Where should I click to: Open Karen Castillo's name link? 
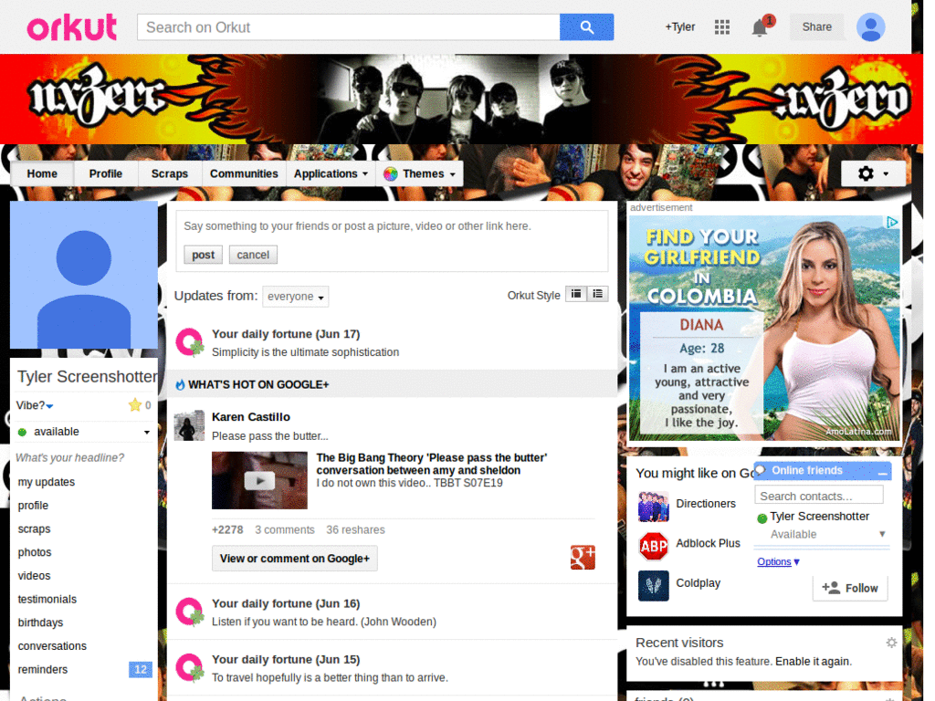pos(251,417)
